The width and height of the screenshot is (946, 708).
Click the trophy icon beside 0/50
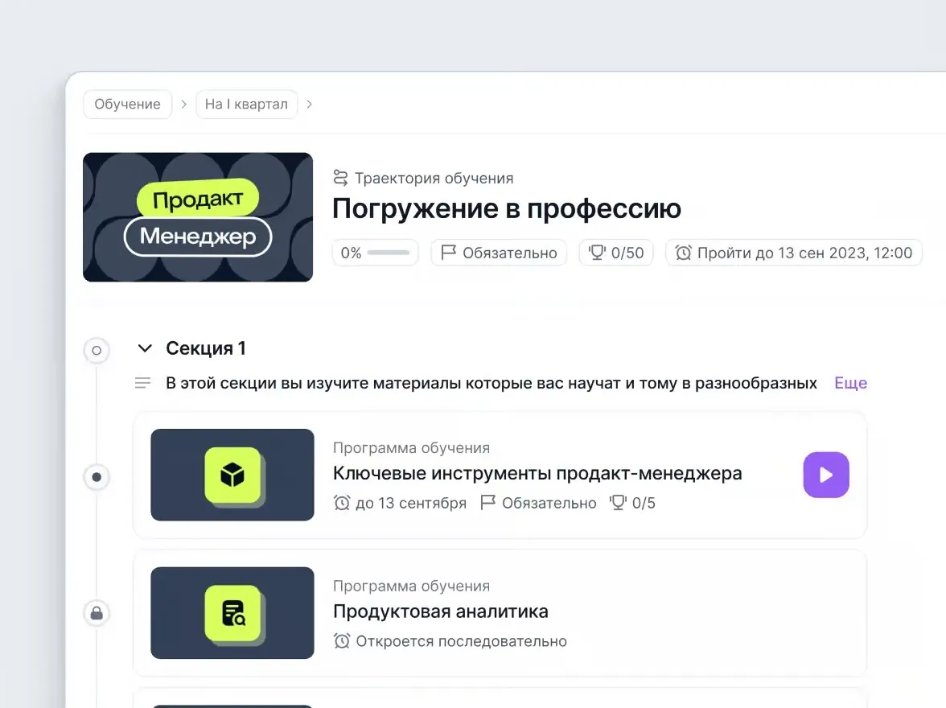click(x=597, y=253)
